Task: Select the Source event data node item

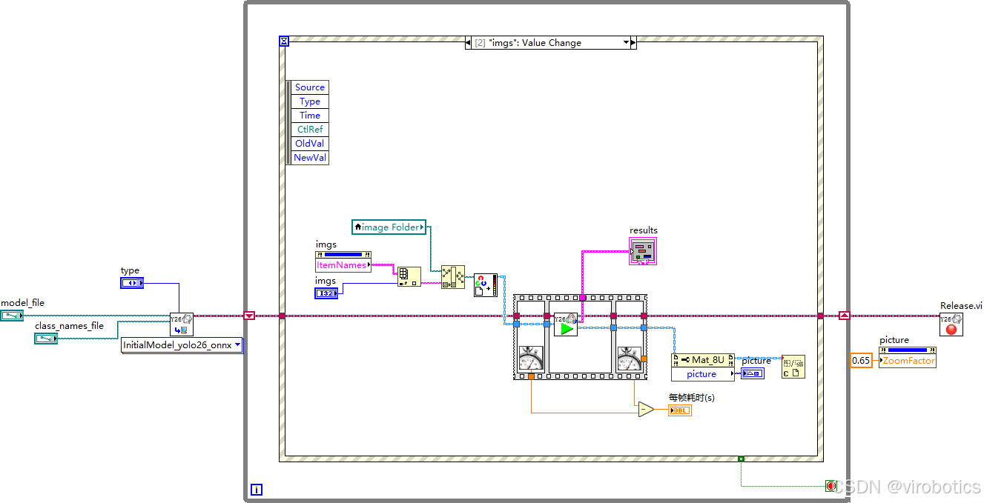Action: (x=310, y=87)
